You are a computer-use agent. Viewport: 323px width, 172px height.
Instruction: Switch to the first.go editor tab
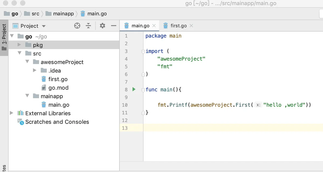tap(178, 26)
